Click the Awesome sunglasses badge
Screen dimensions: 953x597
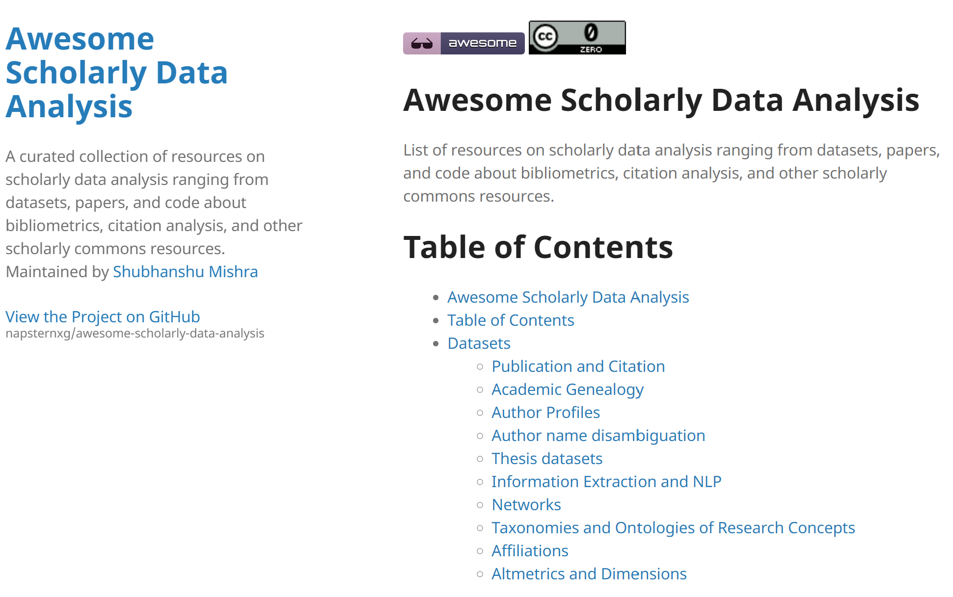[x=463, y=43]
